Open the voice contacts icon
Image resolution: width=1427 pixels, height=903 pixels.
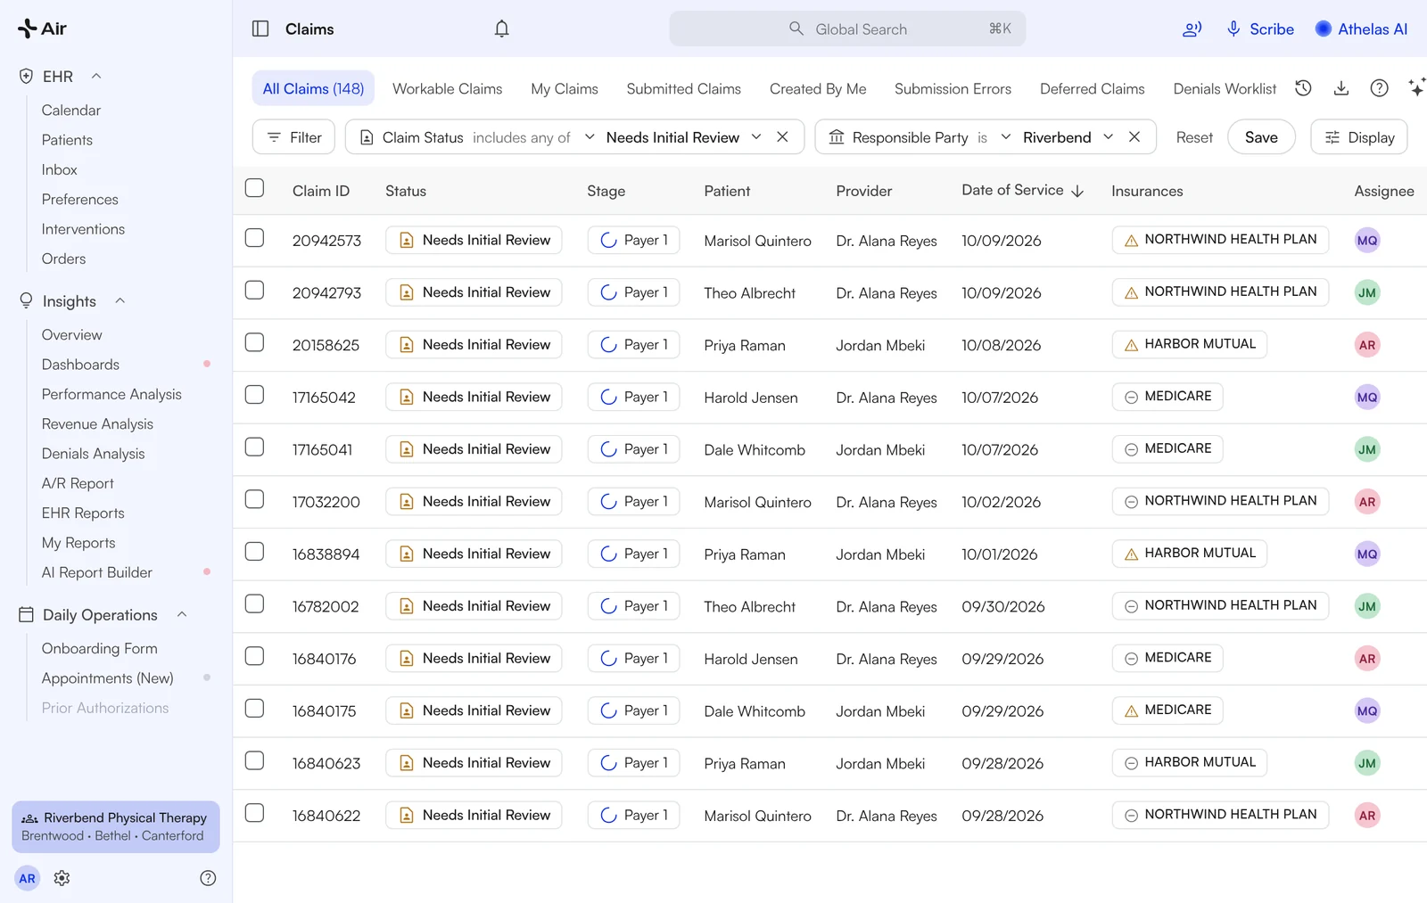(x=1192, y=29)
